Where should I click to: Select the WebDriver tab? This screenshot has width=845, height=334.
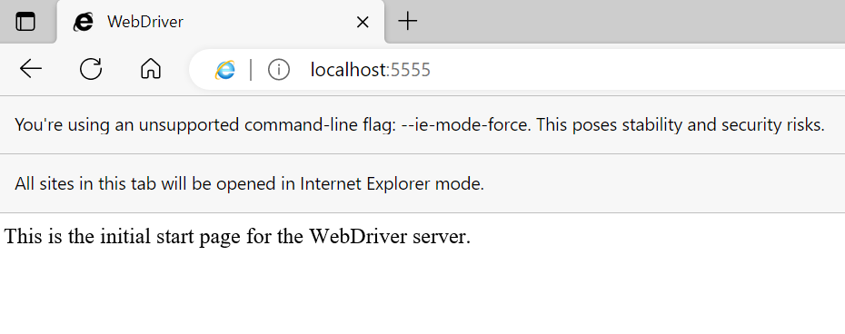(221, 22)
